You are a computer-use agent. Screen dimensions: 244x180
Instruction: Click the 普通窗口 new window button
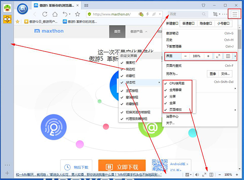click(x=188, y=24)
